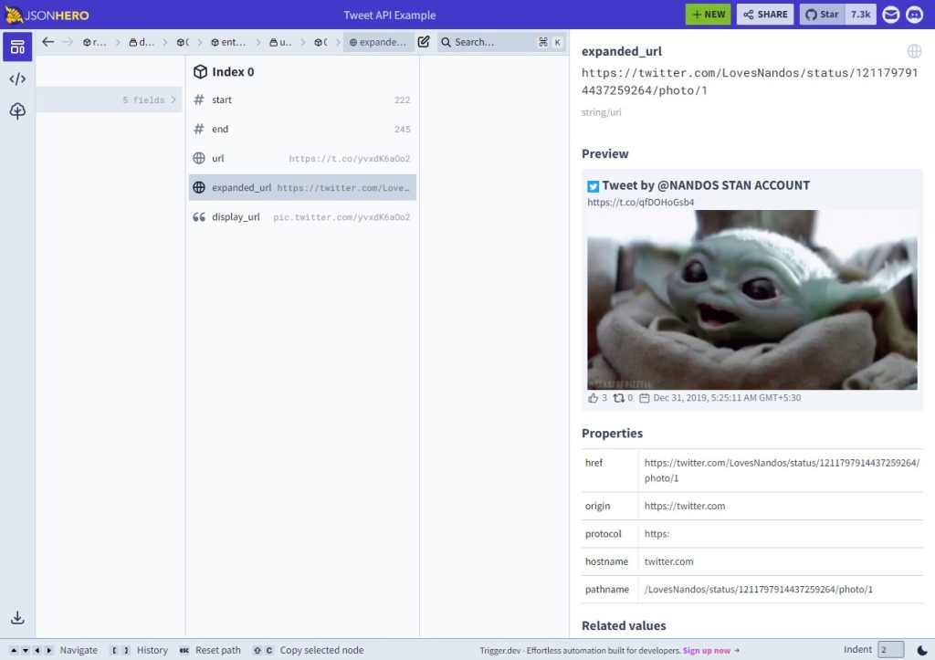Click the SHARE button

pos(765,15)
